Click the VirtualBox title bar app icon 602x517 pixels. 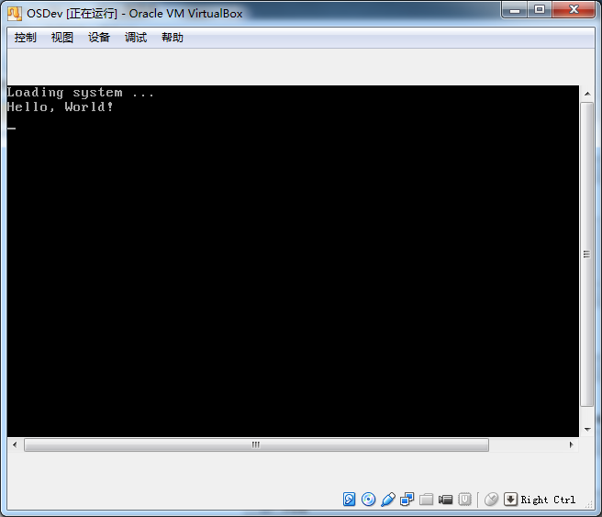(x=15, y=13)
